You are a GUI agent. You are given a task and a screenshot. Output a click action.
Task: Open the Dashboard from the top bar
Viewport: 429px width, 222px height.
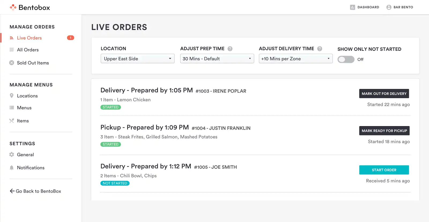point(365,7)
